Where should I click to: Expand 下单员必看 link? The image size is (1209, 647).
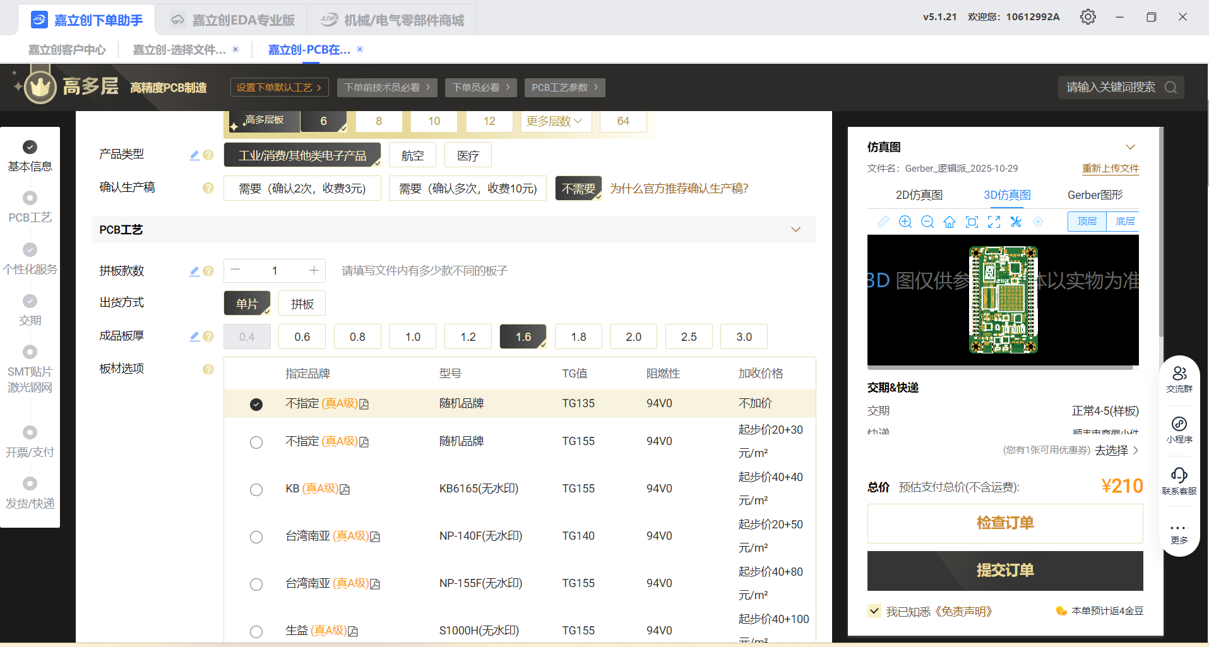(481, 88)
